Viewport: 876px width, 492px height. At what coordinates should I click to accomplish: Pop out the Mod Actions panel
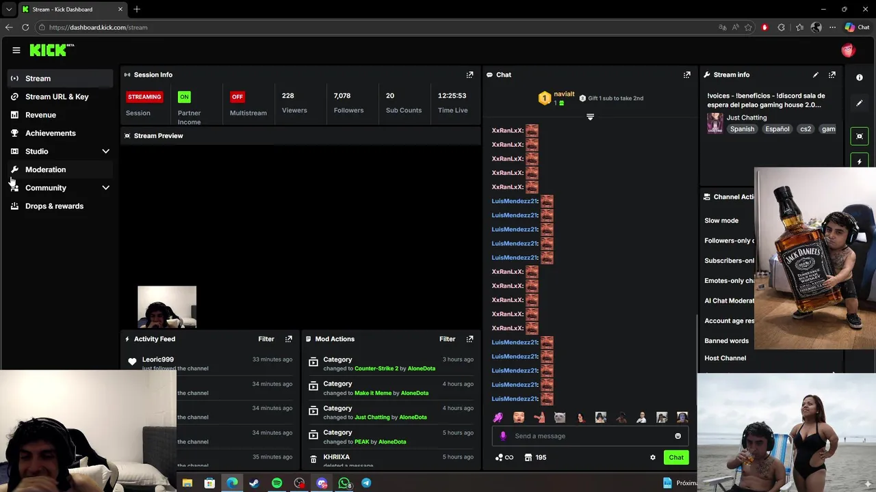tap(469, 339)
